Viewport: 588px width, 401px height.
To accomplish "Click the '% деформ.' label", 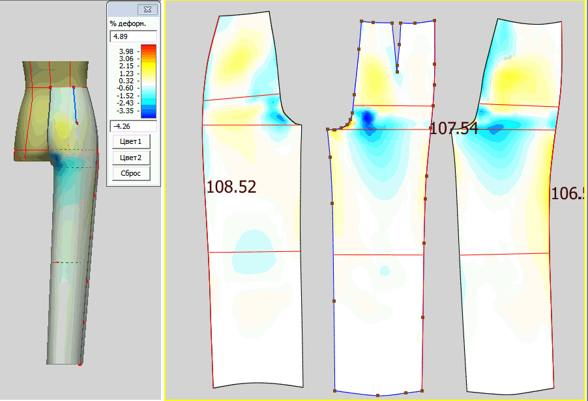I will (128, 23).
